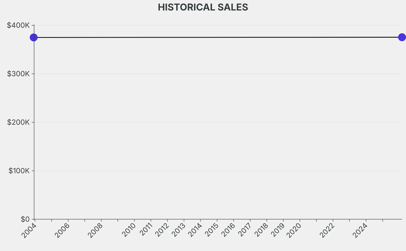Click the 2014 x-axis label
This screenshot has height=251, width=406.
coord(195,230)
